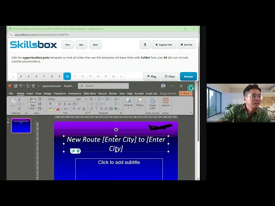Click the Suspend Test button
This screenshot has width=275, height=206.
[163, 45]
